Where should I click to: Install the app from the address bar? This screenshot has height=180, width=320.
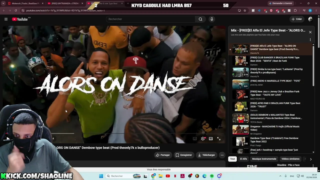239,10
